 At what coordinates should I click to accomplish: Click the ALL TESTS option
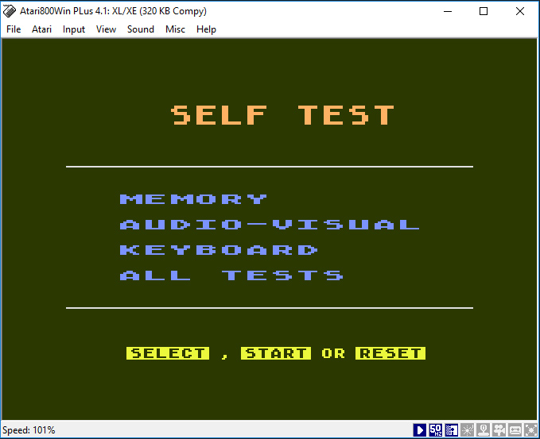[x=231, y=275]
